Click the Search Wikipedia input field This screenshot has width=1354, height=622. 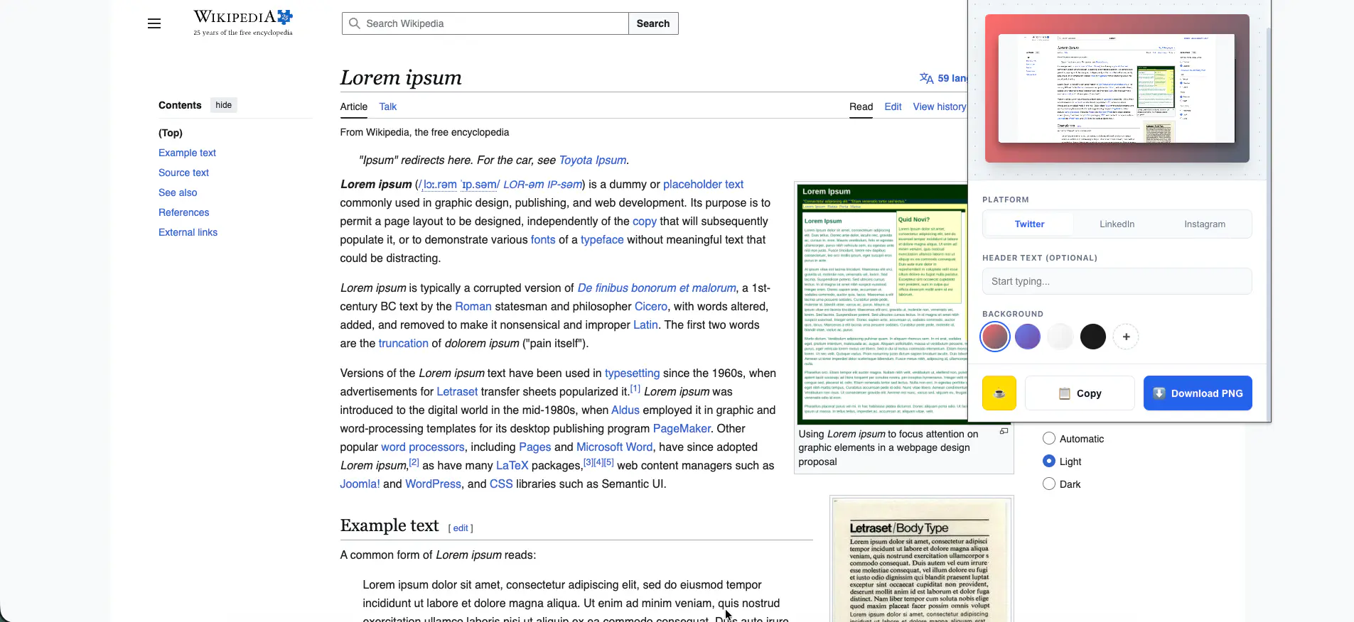pyautogui.click(x=485, y=23)
